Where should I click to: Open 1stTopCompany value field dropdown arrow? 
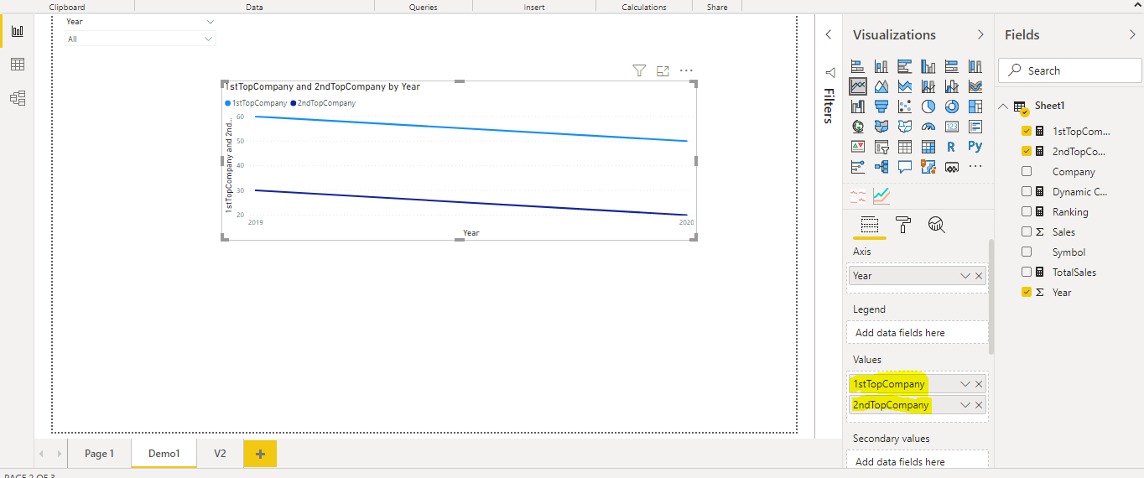pyautogui.click(x=965, y=384)
